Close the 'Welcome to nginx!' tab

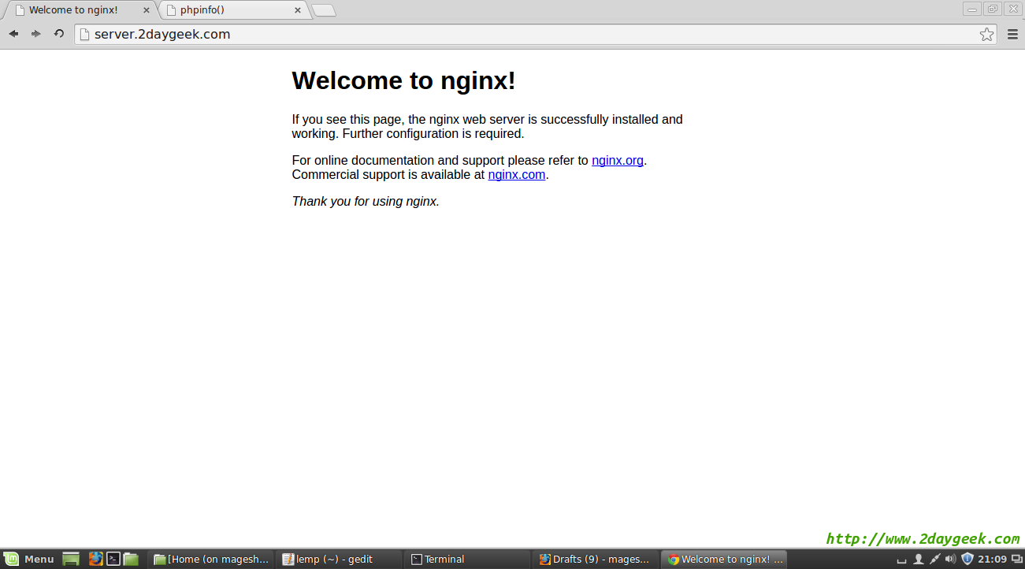146,10
